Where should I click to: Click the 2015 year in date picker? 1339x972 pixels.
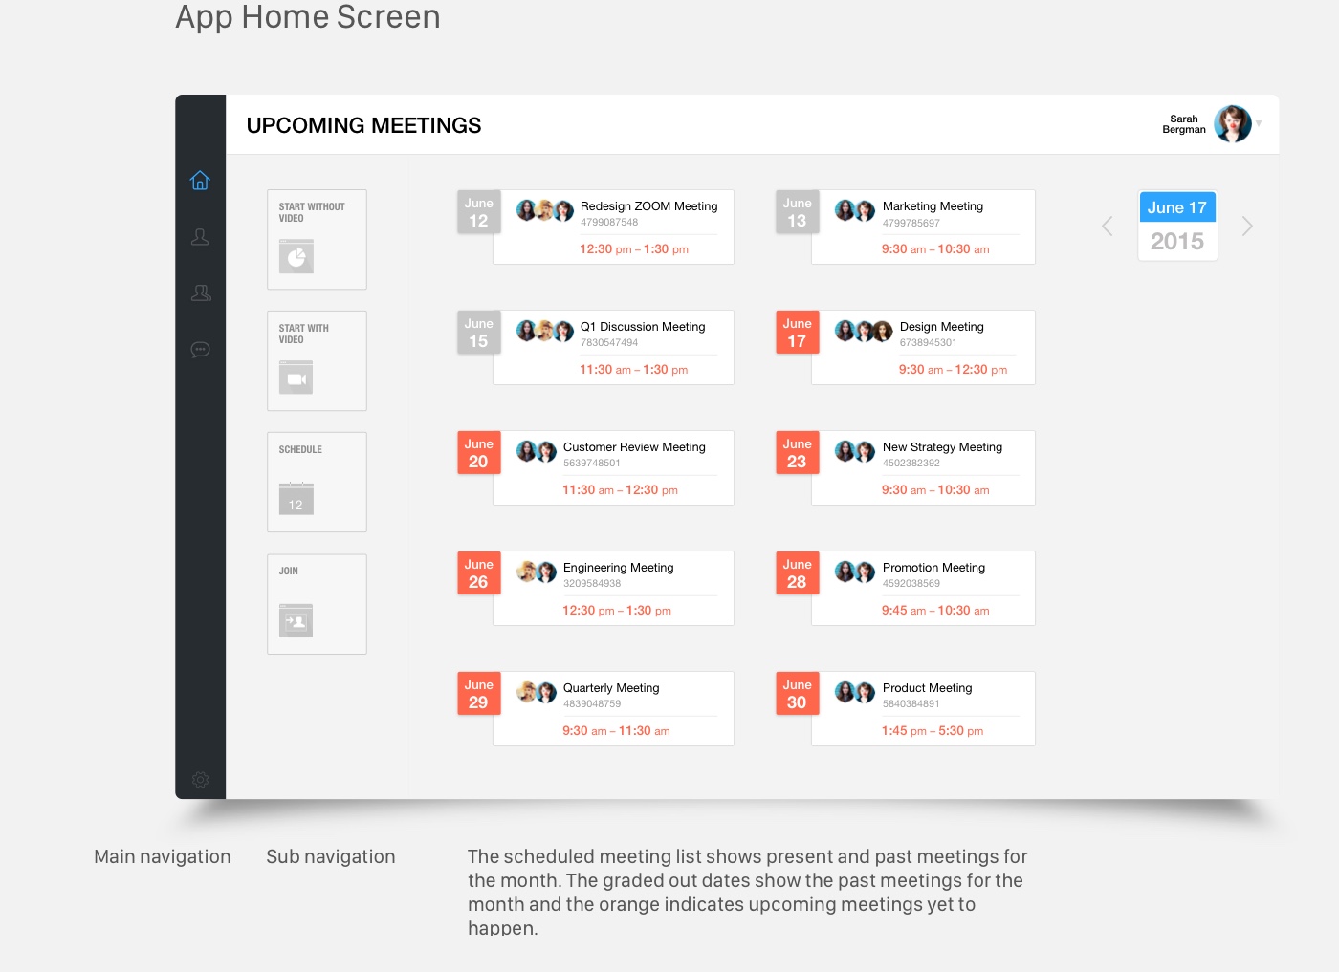pyautogui.click(x=1177, y=241)
